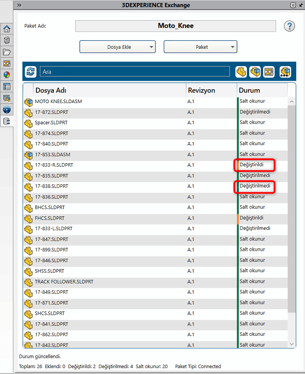
Task: Select the SHCS.SLDPRT file name
Action: coord(50,313)
